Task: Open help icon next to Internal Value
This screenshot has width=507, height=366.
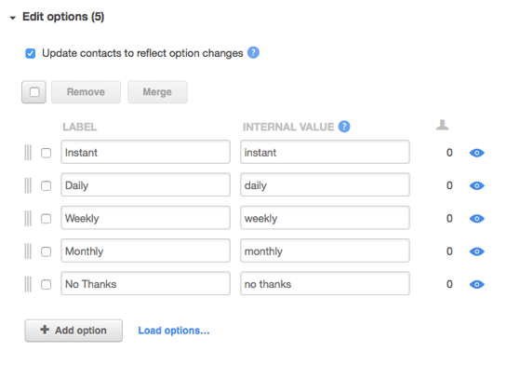Action: (x=344, y=127)
